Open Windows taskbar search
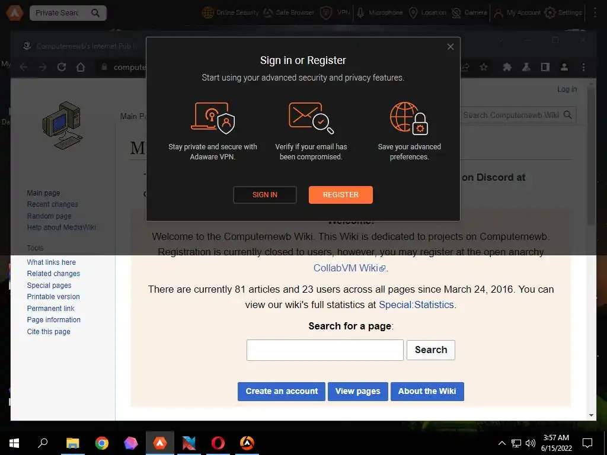Image resolution: width=607 pixels, height=455 pixels. tap(43, 443)
